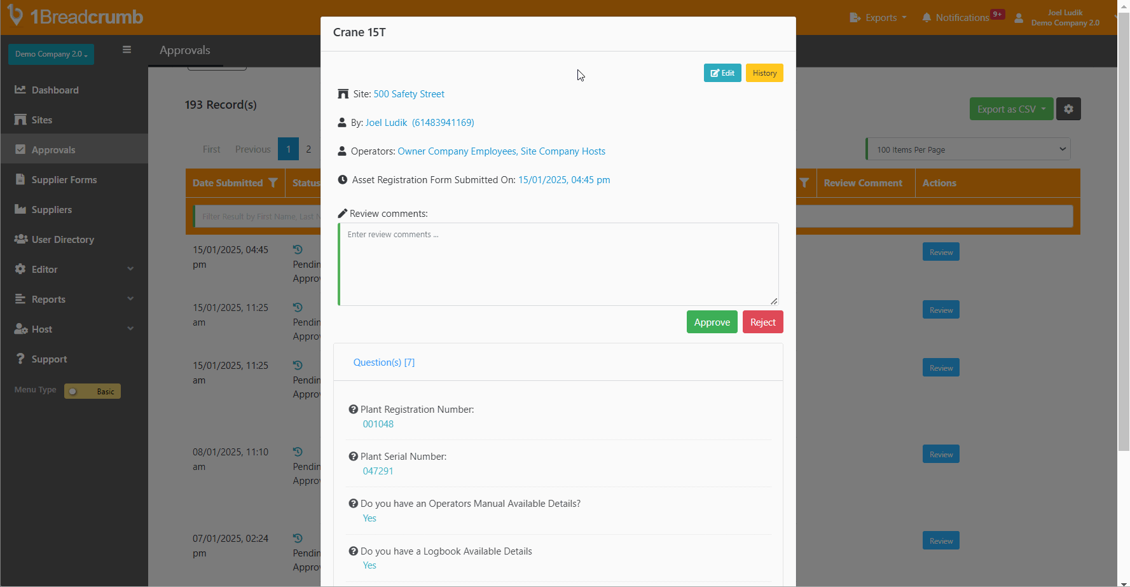Click into the review comments text area

(558, 264)
